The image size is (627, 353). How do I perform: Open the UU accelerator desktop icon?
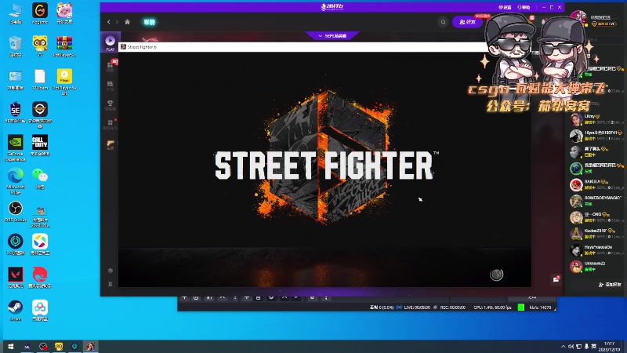(x=15, y=245)
